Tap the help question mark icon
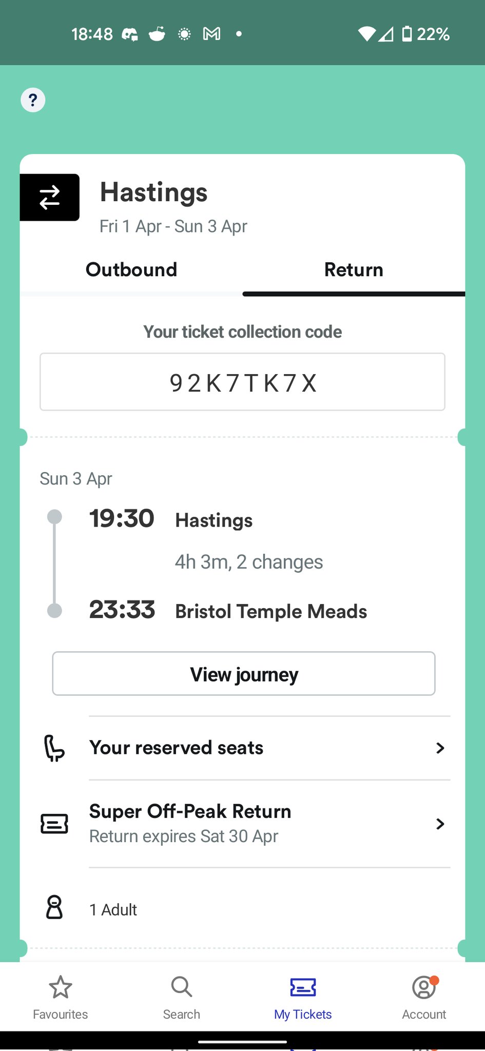This screenshot has height=1051, width=485. (x=33, y=100)
